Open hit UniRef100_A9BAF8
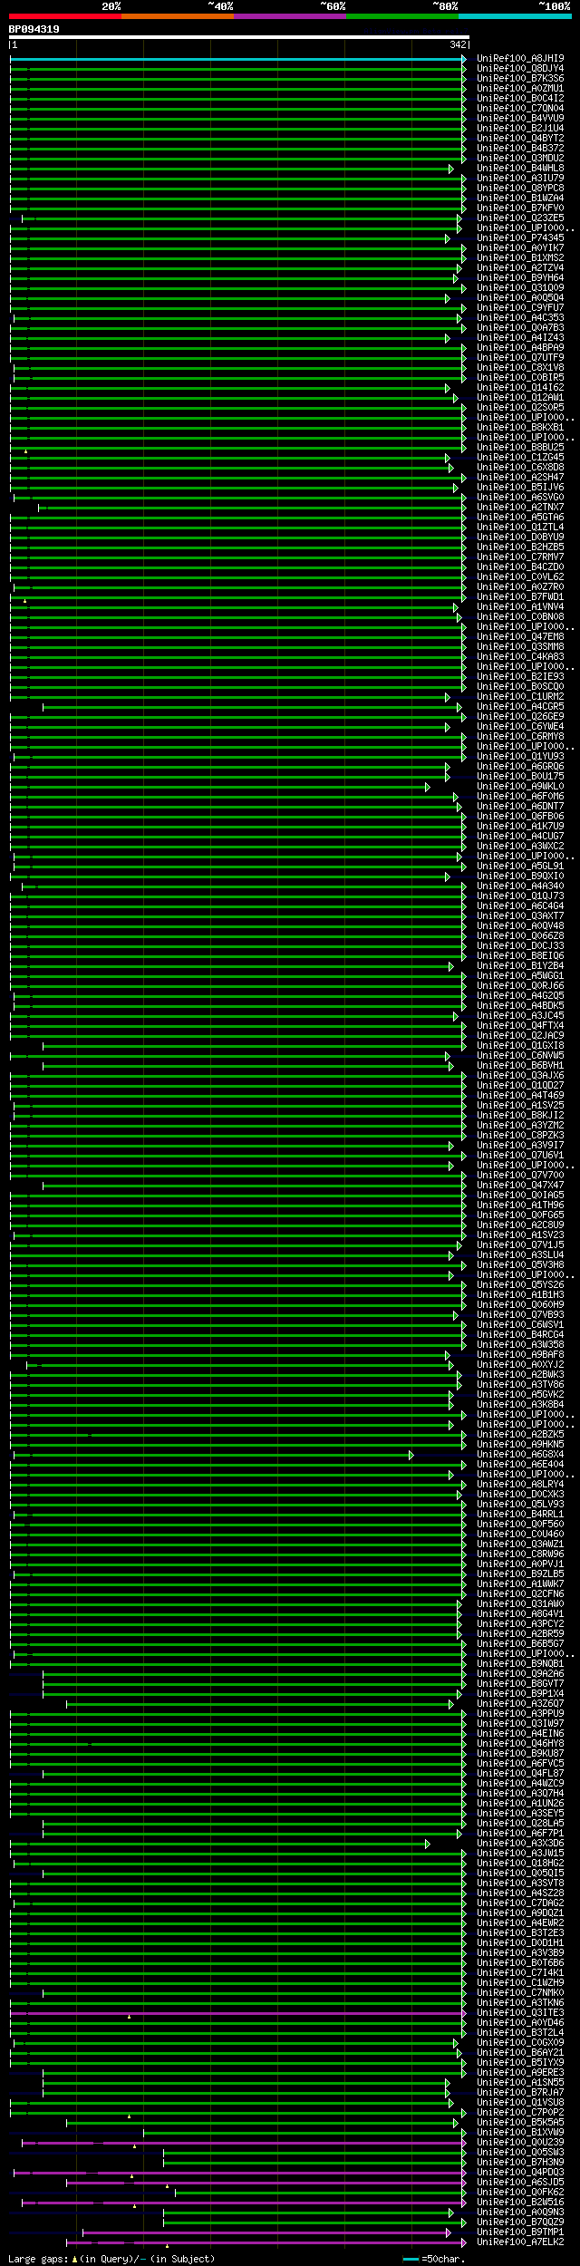Image resolution: width=580 pixels, height=2266 pixels. click(520, 1355)
